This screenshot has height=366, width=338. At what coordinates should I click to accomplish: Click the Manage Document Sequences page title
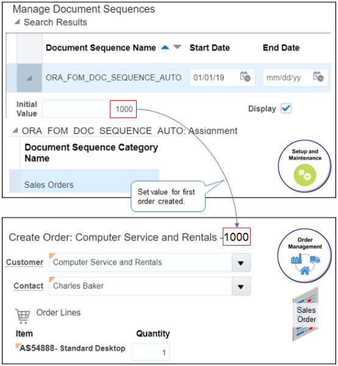[x=84, y=9]
